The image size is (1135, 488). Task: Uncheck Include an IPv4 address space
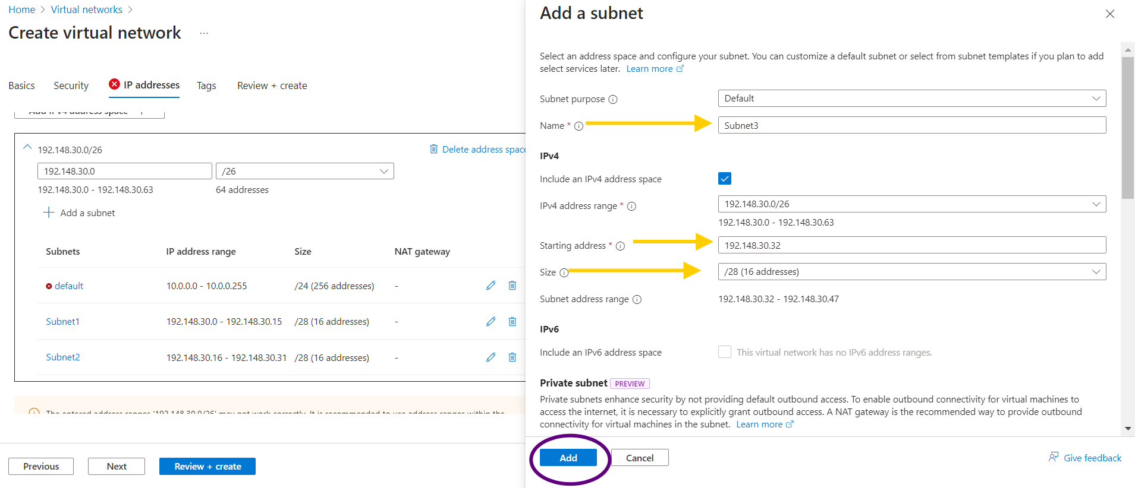[x=725, y=179]
